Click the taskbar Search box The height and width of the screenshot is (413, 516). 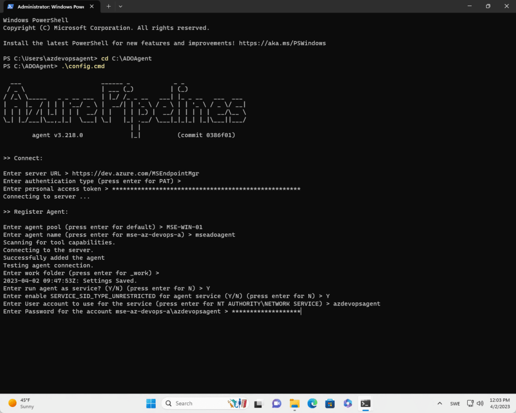tap(205, 403)
